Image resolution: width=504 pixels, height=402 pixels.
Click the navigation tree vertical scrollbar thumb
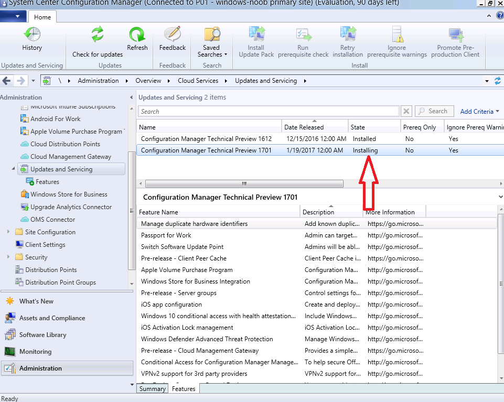click(132, 211)
